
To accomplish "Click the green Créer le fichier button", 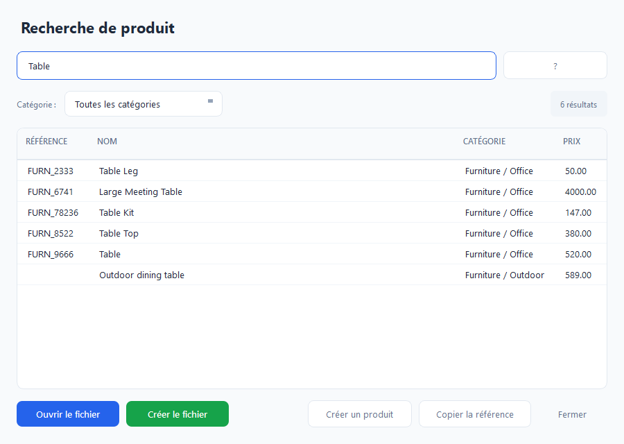I will coord(177,414).
